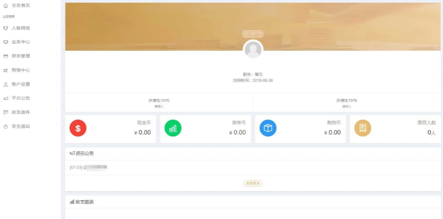This screenshot has width=443, height=219.
Task: Click the person icon beside 账户设置
Action: (6, 84)
